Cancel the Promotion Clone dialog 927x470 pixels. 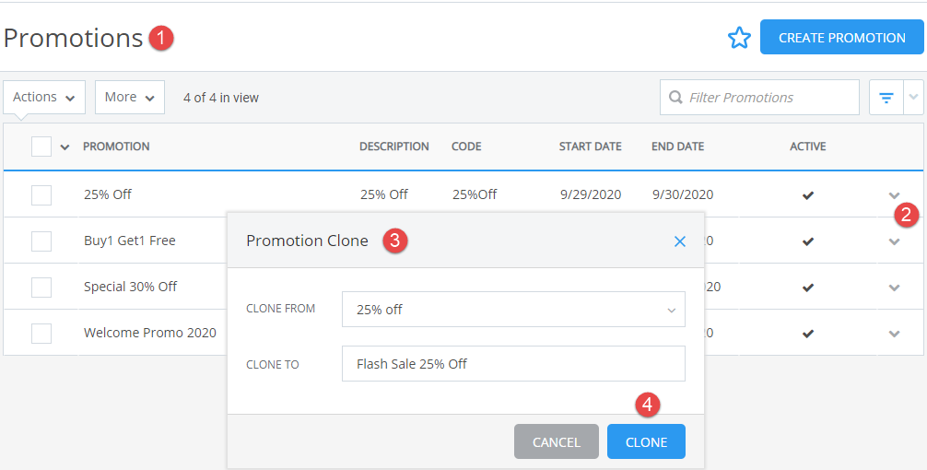click(557, 441)
